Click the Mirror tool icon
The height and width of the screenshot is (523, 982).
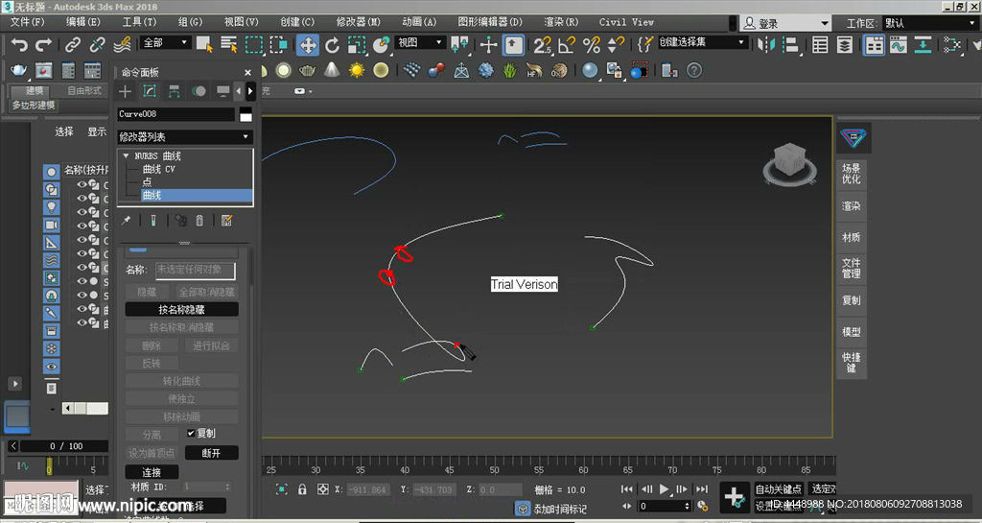(766, 45)
